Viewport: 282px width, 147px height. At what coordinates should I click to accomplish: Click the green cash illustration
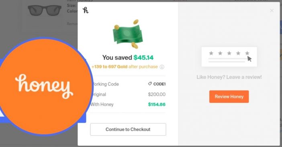click(128, 34)
